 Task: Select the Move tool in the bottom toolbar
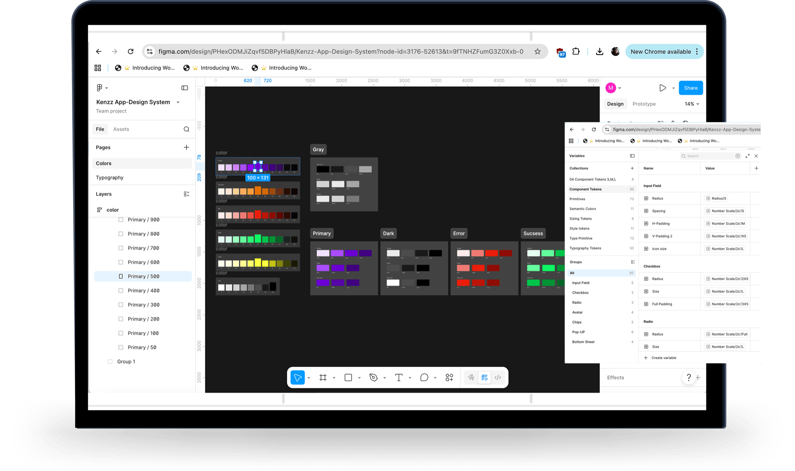(298, 378)
